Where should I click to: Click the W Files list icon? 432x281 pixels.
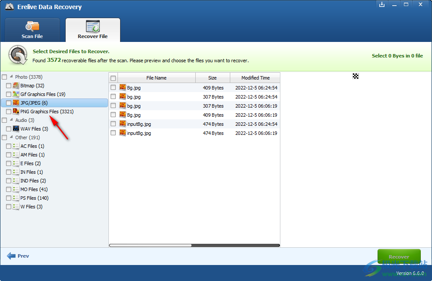pyautogui.click(x=16, y=206)
